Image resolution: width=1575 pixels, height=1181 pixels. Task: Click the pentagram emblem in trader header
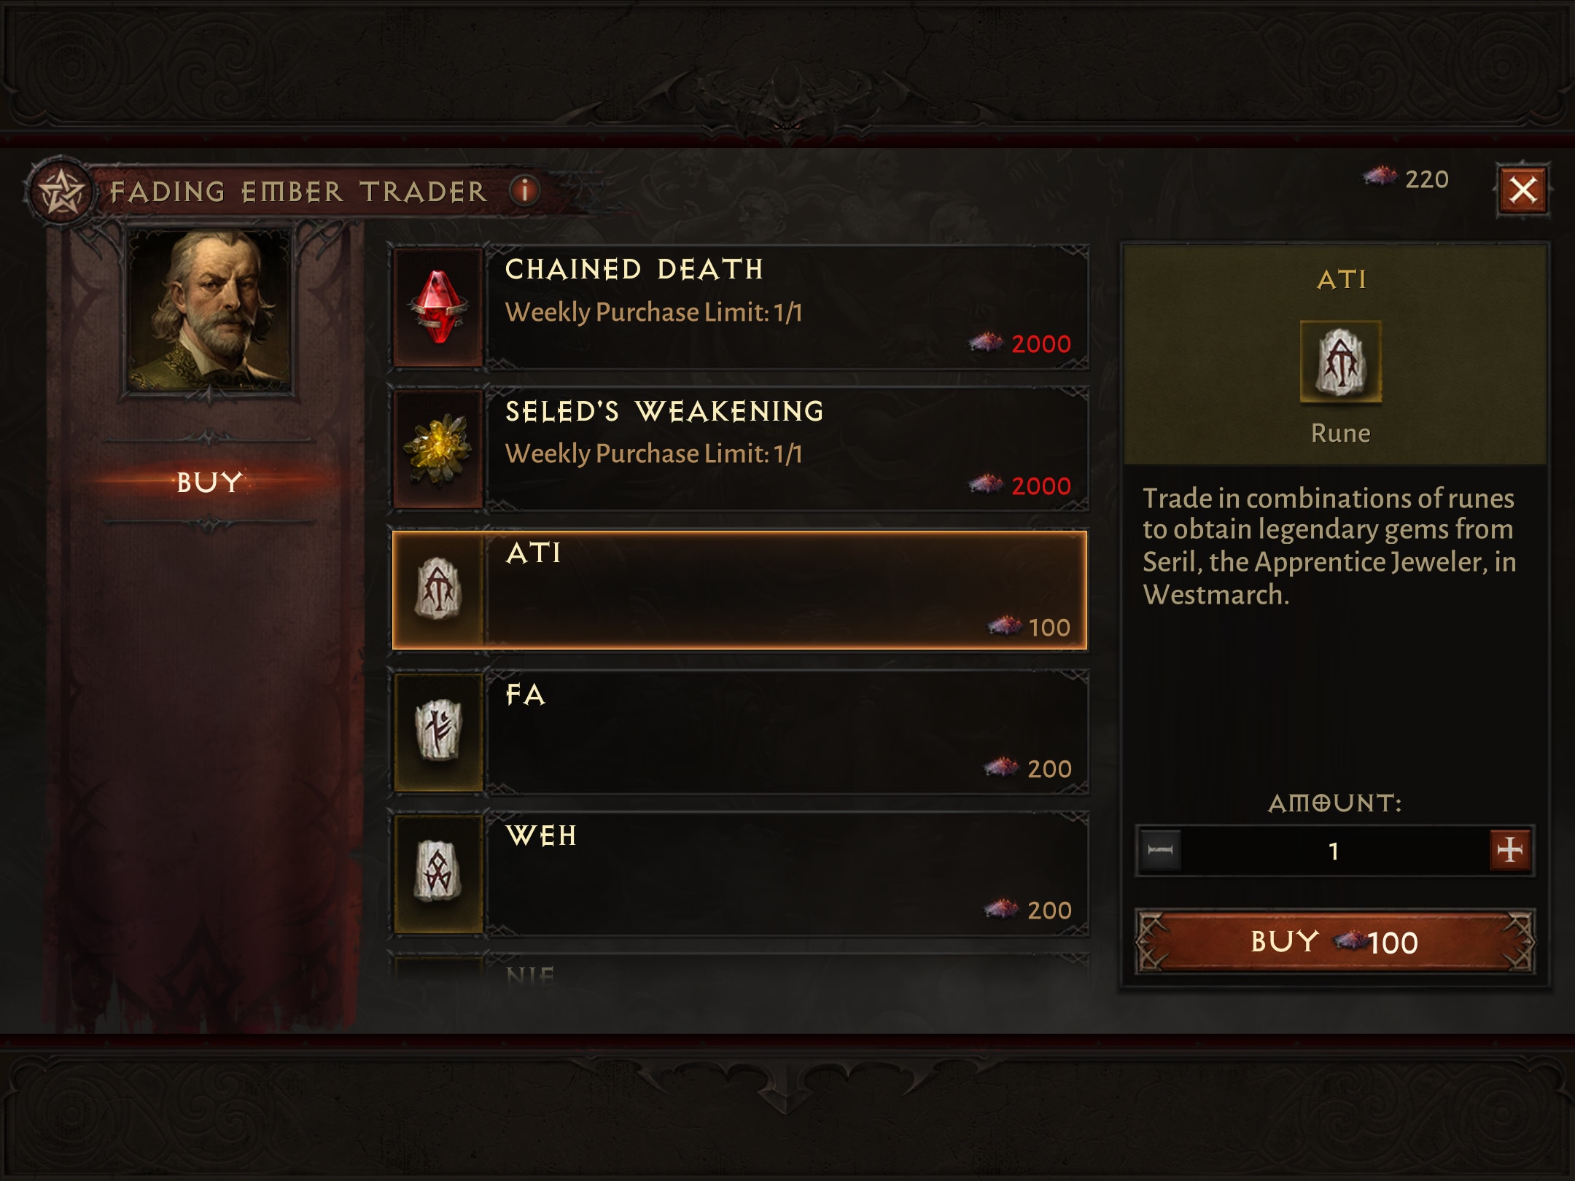point(61,192)
